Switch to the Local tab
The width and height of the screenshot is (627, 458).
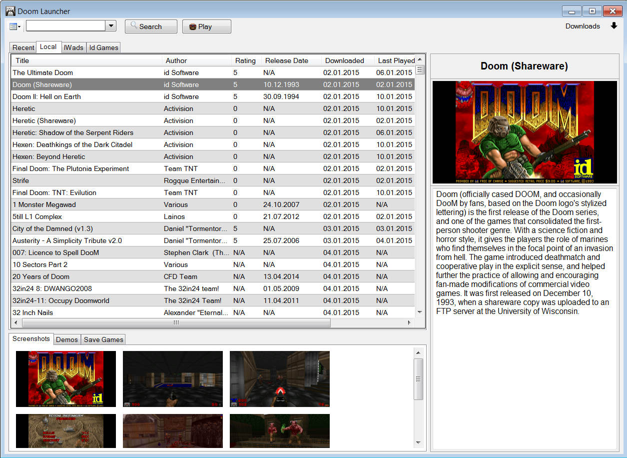48,46
